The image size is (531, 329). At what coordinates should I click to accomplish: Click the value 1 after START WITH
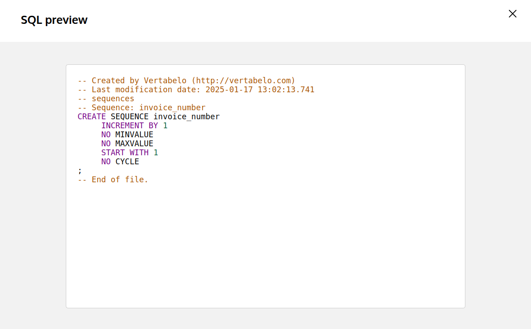[156, 153]
